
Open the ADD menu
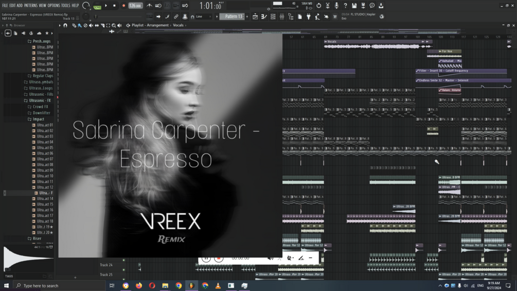[x=20, y=5]
